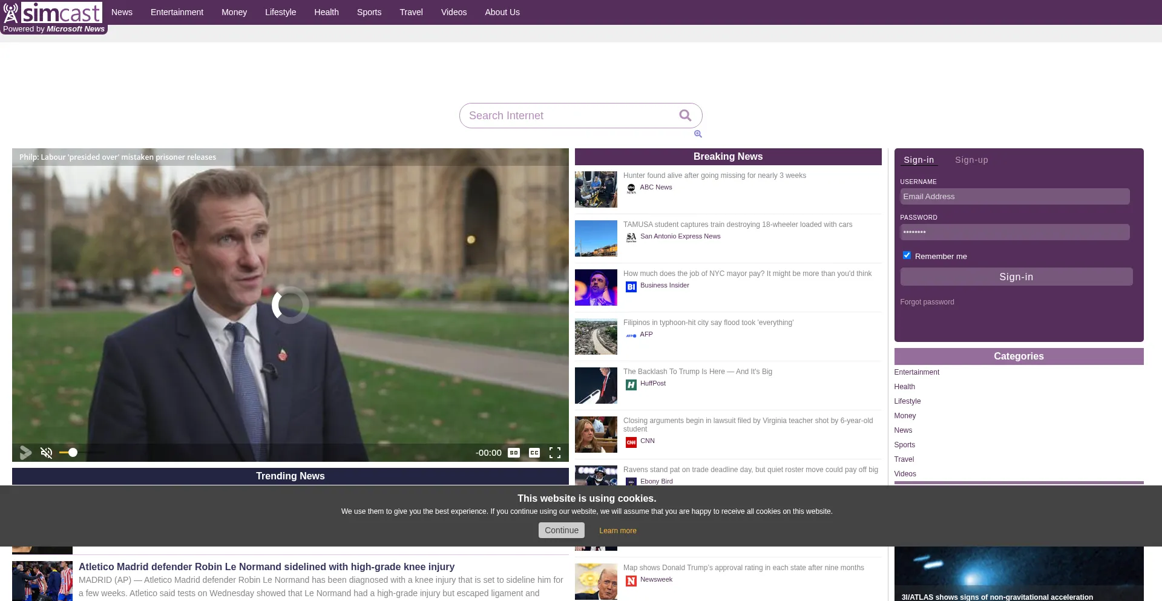1162x601 pixels.
Task: Open the Sports menu in the navigation bar
Action: [369, 12]
